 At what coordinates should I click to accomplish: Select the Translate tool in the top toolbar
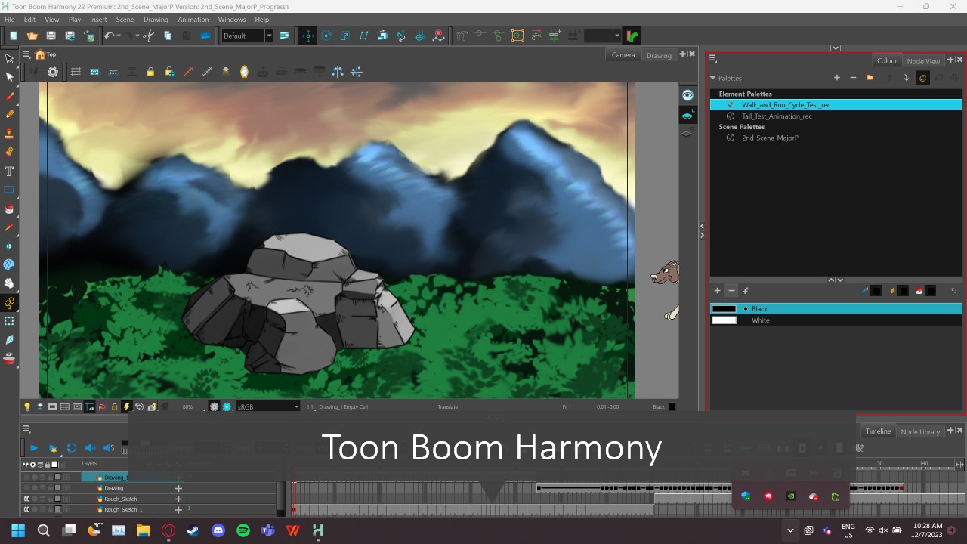click(x=307, y=36)
